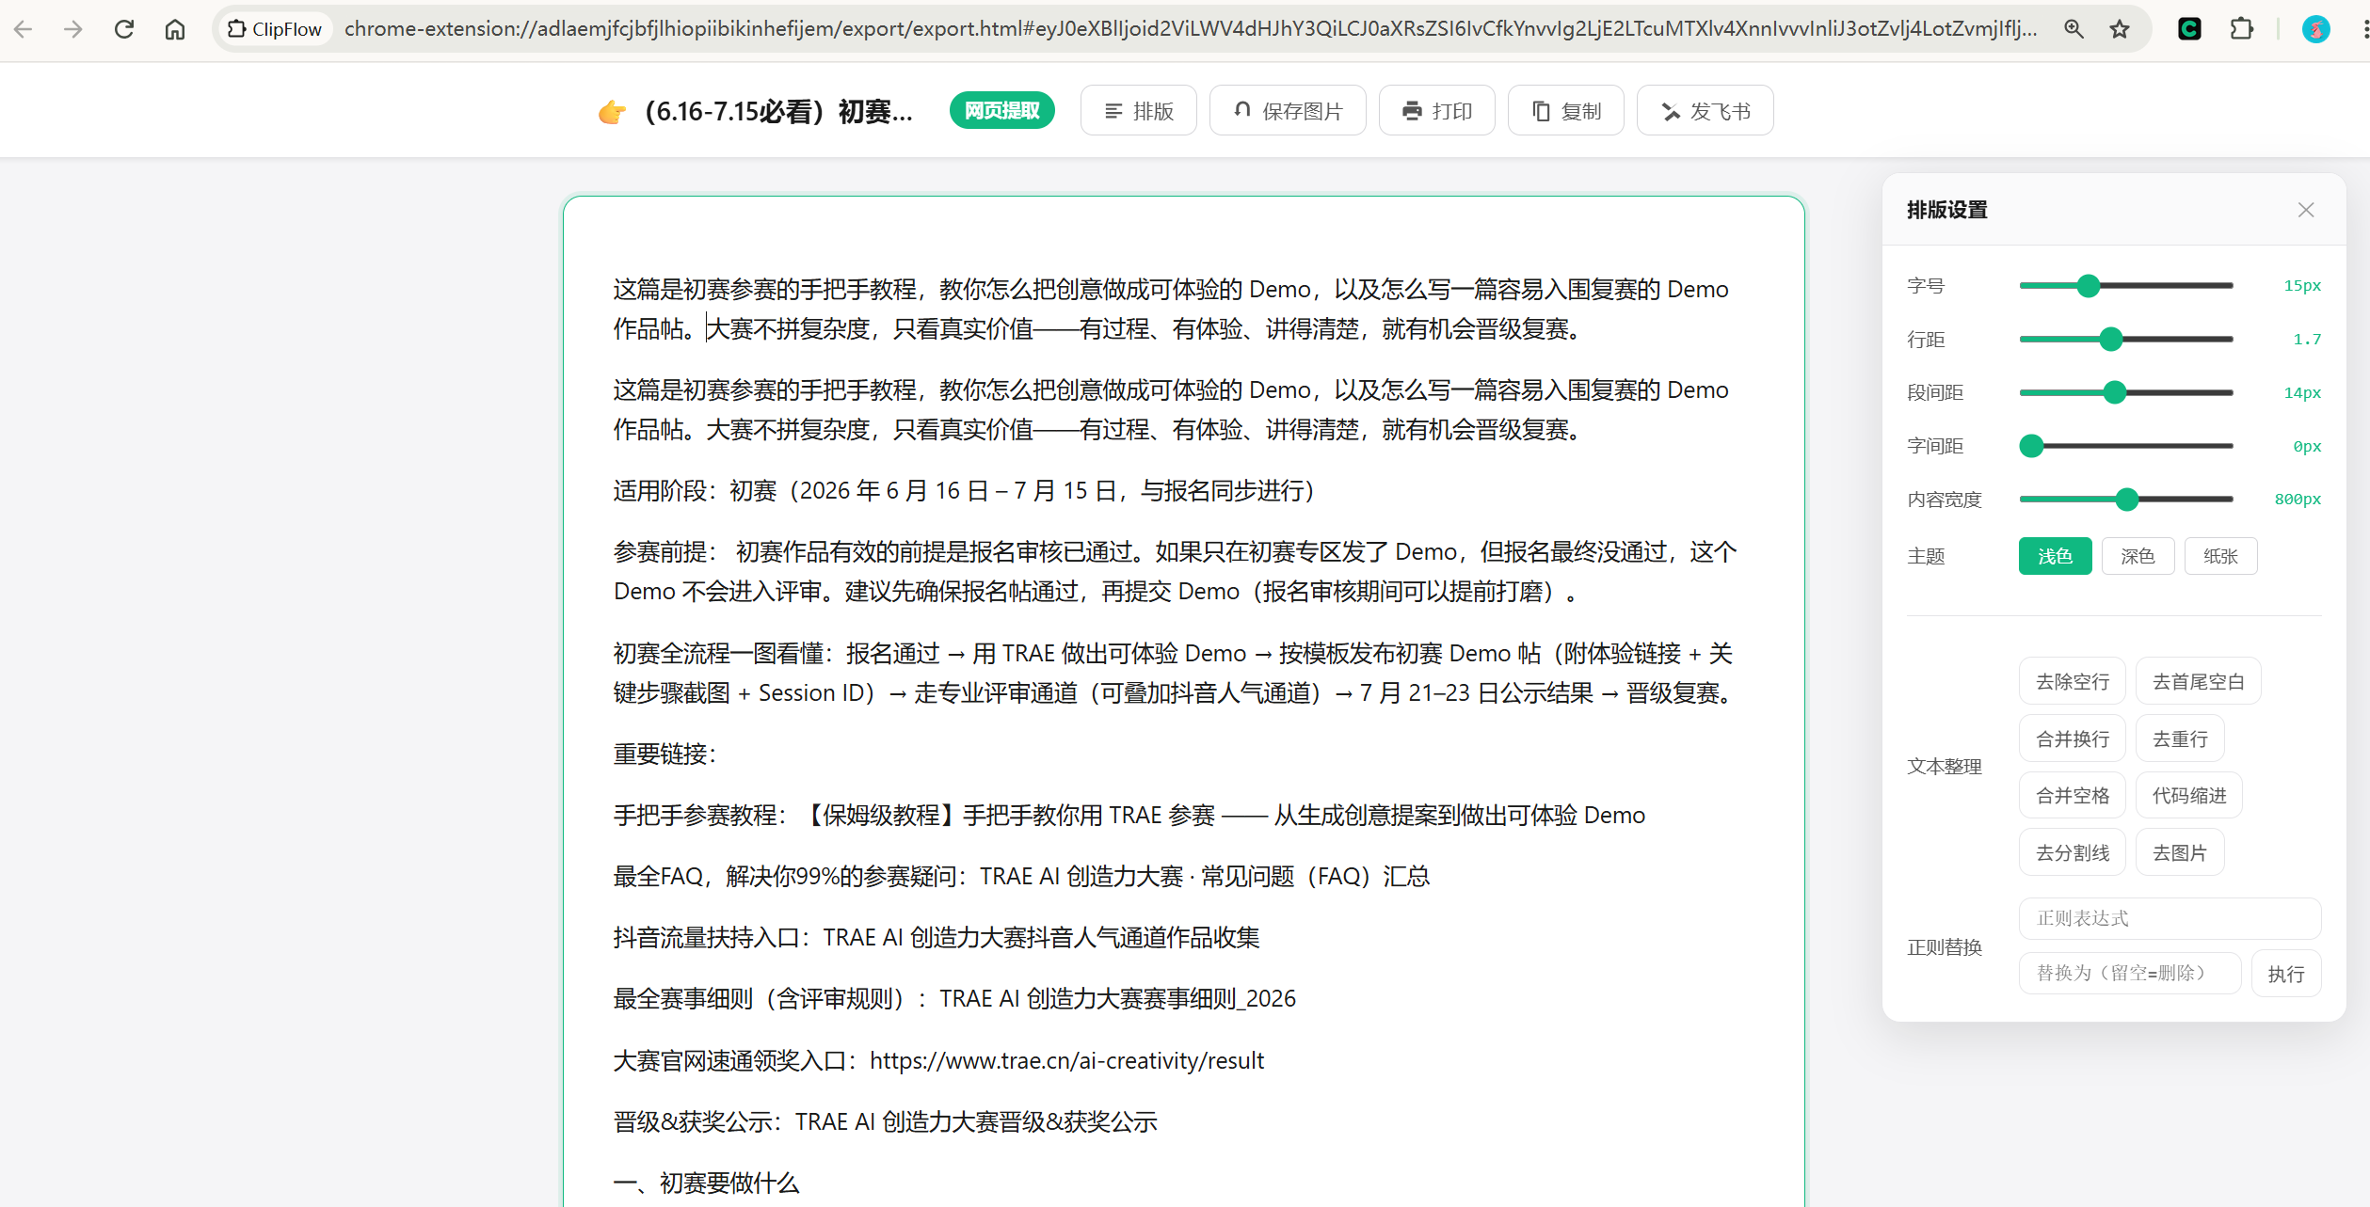
Task: Click 去分割线 to remove dividers
Action: pyautogui.click(x=2072, y=853)
